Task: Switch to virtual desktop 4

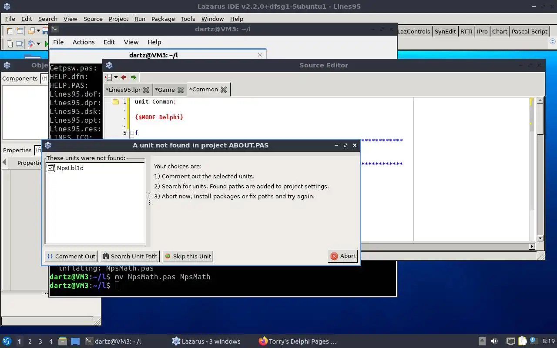Action: [x=51, y=341]
